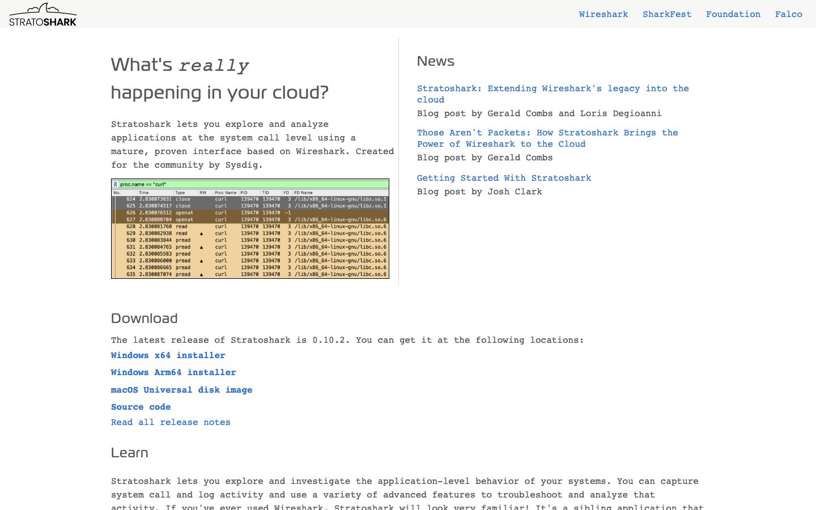Open 'Getting Started With Stratoshark' post
816x510 pixels.
coord(504,178)
